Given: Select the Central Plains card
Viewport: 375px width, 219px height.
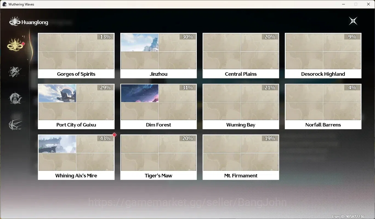Looking at the screenshot, I should coord(241,56).
